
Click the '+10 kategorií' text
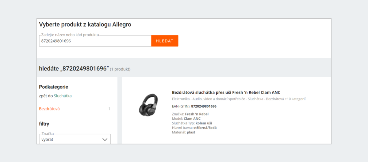295,99
